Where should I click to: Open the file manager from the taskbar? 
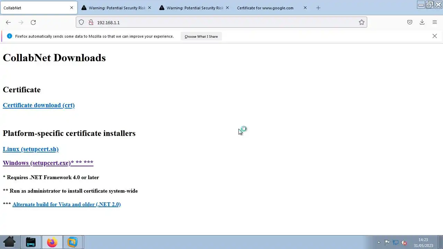(x=31, y=242)
